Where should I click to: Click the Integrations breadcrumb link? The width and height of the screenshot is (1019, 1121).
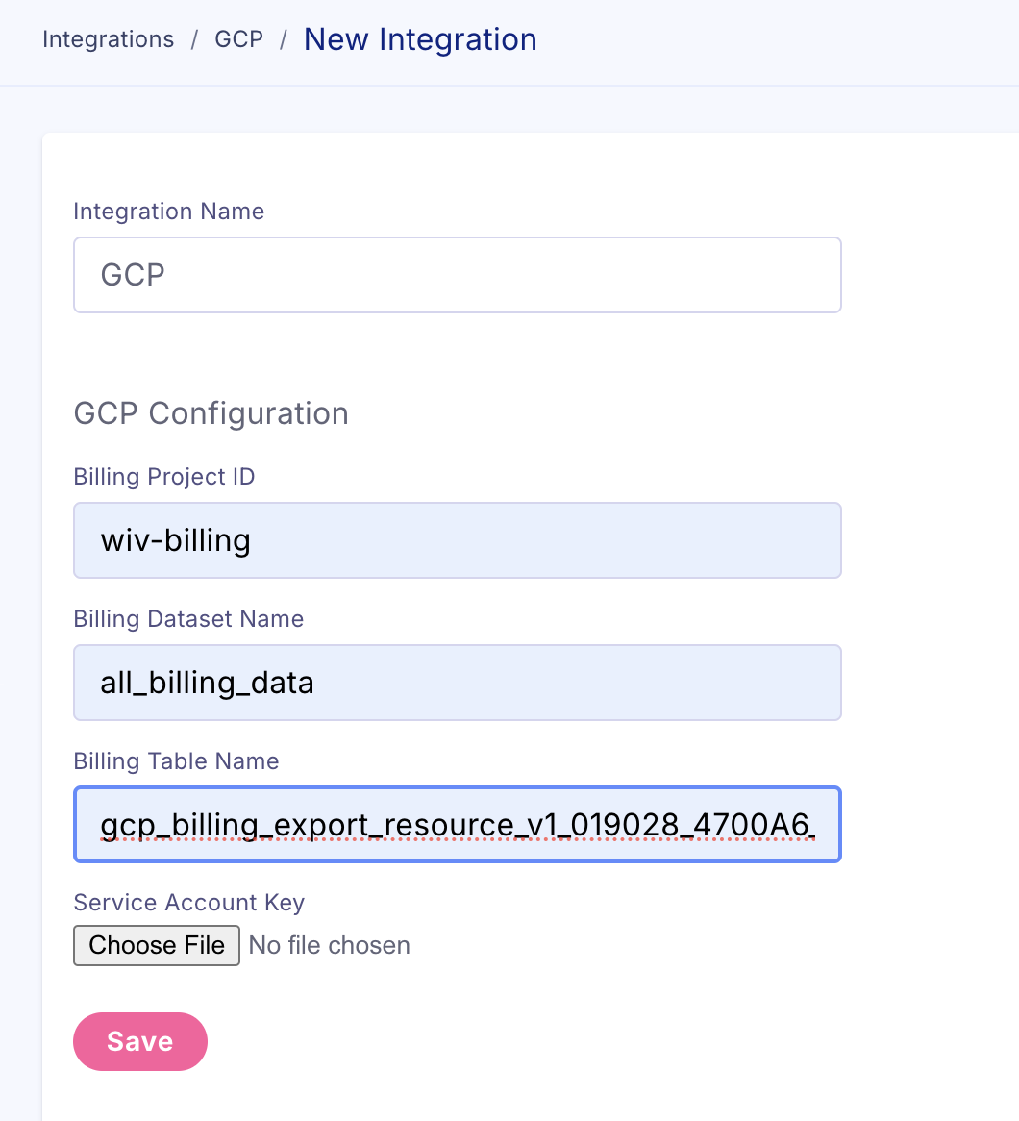[x=108, y=39]
